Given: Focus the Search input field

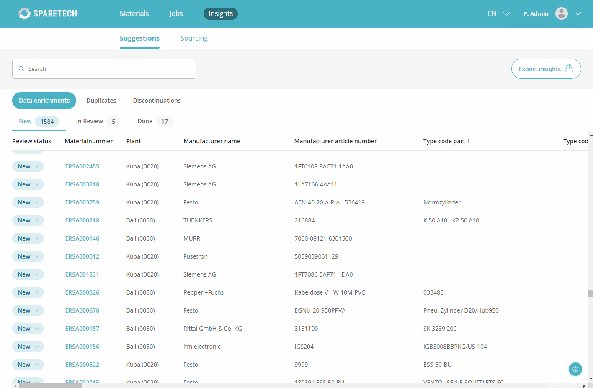Looking at the screenshot, I should pos(109,69).
